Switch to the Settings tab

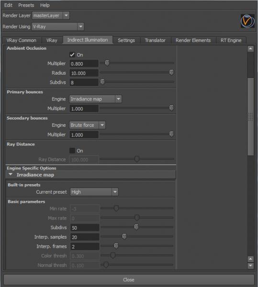pyautogui.click(x=126, y=40)
